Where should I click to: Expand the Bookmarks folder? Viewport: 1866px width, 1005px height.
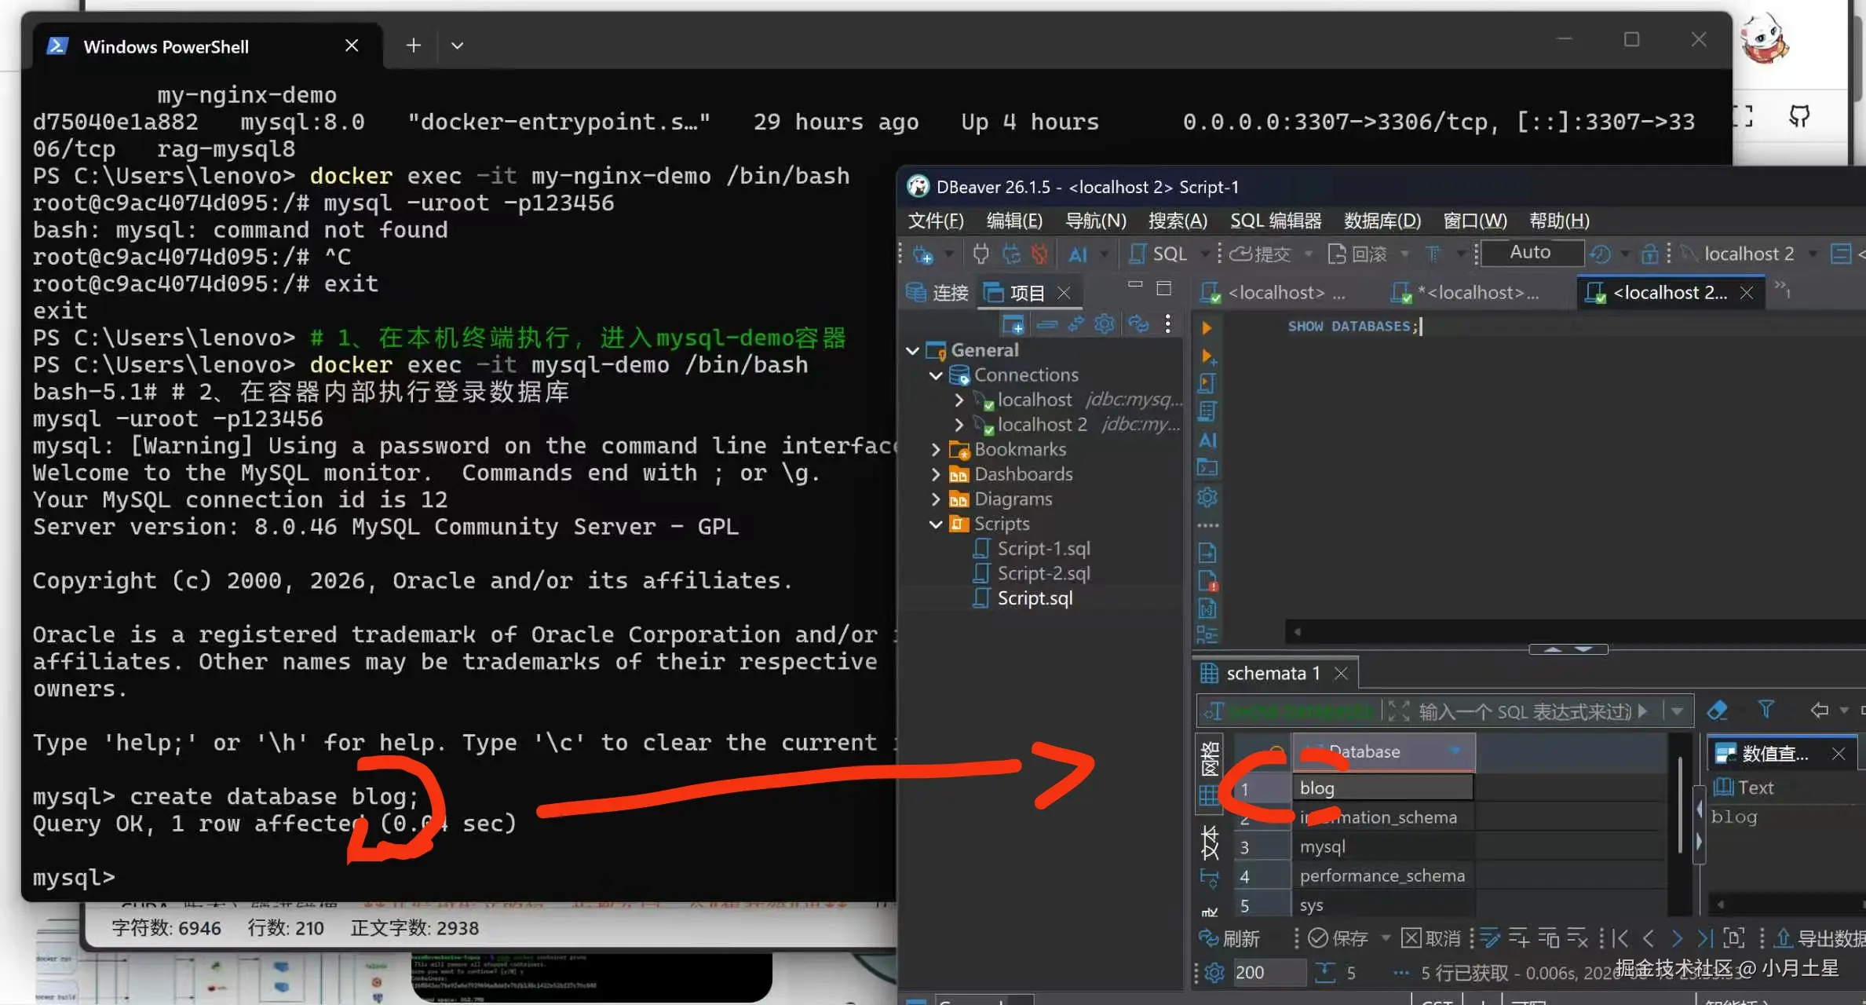point(936,450)
